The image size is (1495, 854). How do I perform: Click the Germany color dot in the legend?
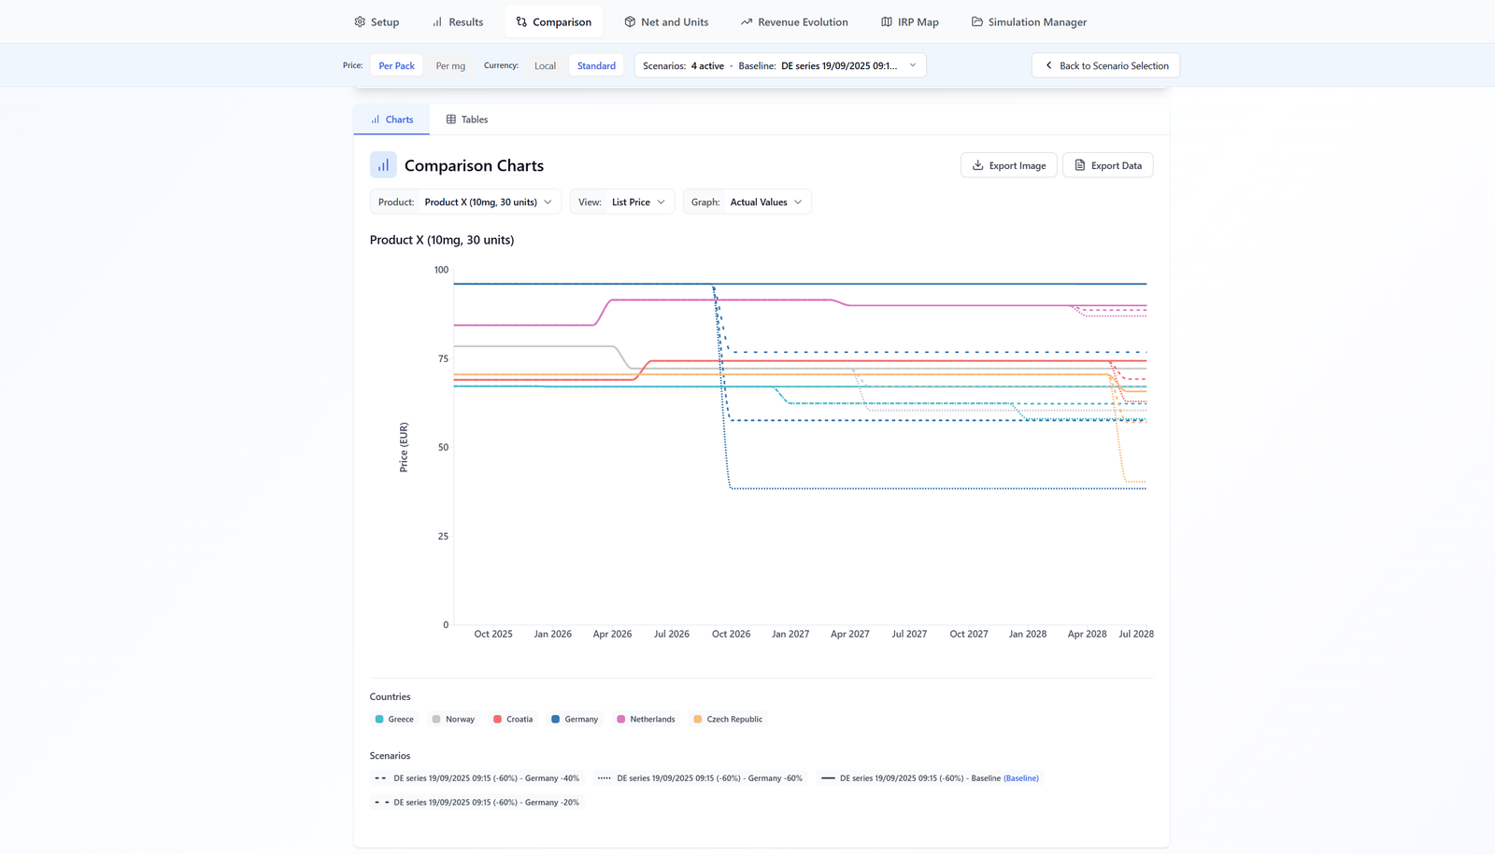pos(555,719)
